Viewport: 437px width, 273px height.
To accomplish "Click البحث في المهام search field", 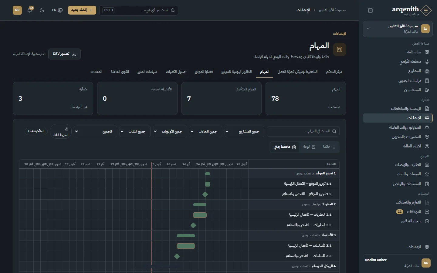I will [x=303, y=131].
